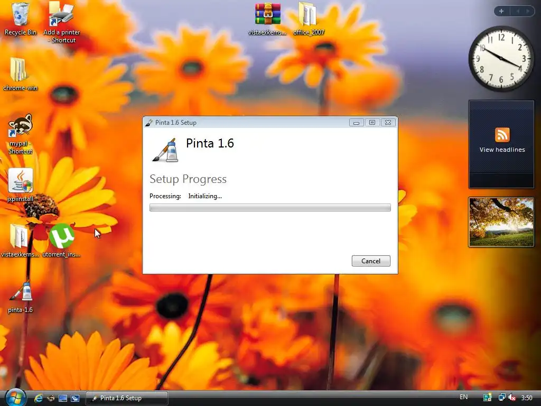The width and height of the screenshot is (541, 406).
Task: Select the mypal Shortcut raccoon icon
Action: (21, 134)
